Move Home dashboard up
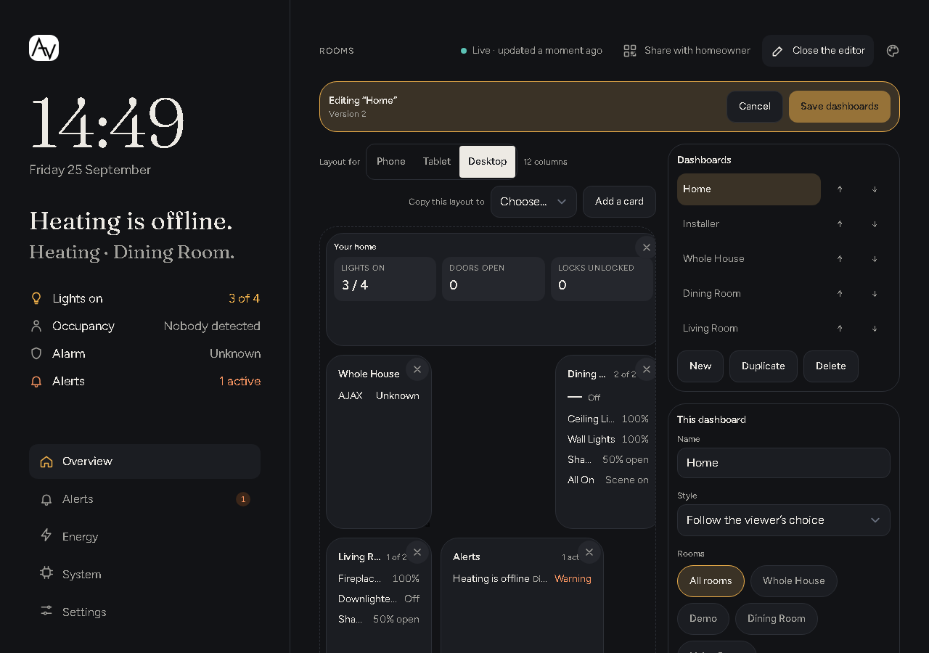This screenshot has height=653, width=929. click(840, 189)
